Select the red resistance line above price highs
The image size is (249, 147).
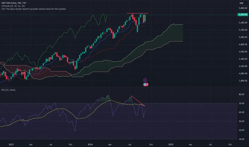pyautogui.click(x=137, y=13)
